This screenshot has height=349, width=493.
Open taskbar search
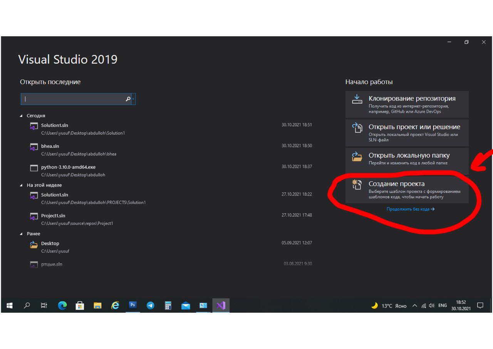click(27, 306)
